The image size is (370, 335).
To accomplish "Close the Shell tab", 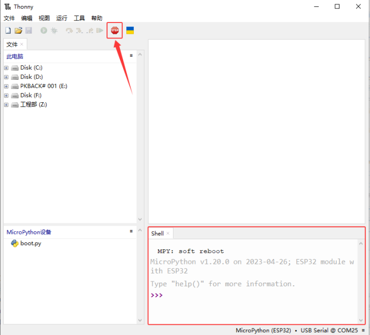I will tap(168, 233).
